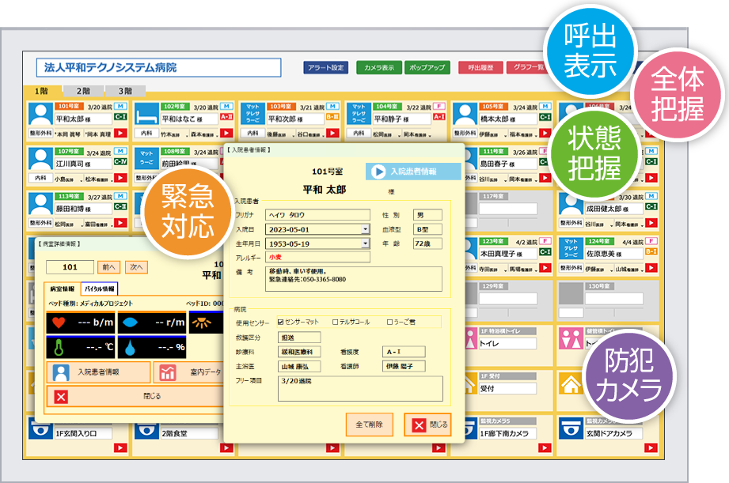Open the バイタル情報 tab
This screenshot has width=729, height=483.
coord(99,289)
